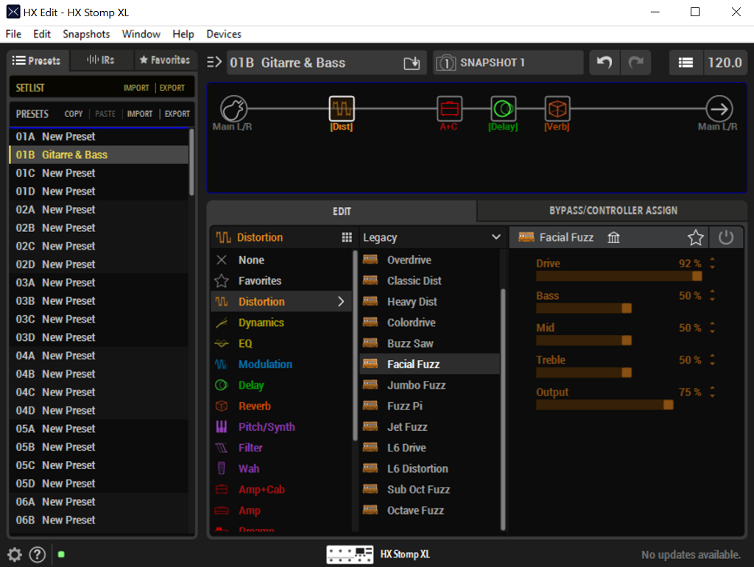Select the Delay category
This screenshot has width=754, height=567.
(282, 385)
